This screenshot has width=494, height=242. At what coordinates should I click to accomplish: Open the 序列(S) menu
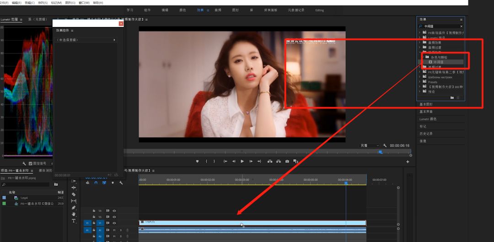pos(43,3)
